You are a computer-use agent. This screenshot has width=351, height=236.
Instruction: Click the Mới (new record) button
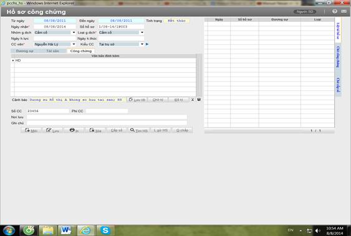pyautogui.click(x=31, y=130)
